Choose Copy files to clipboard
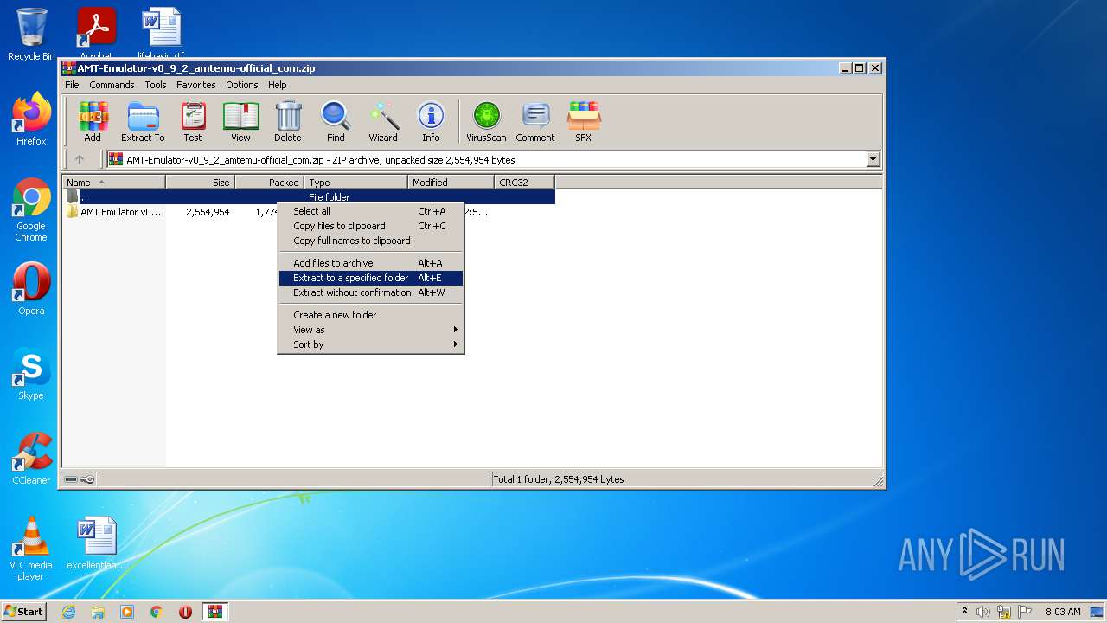The width and height of the screenshot is (1107, 623). tap(371, 226)
